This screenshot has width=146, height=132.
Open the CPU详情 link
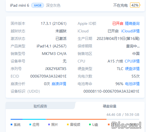(x=132, y=61)
